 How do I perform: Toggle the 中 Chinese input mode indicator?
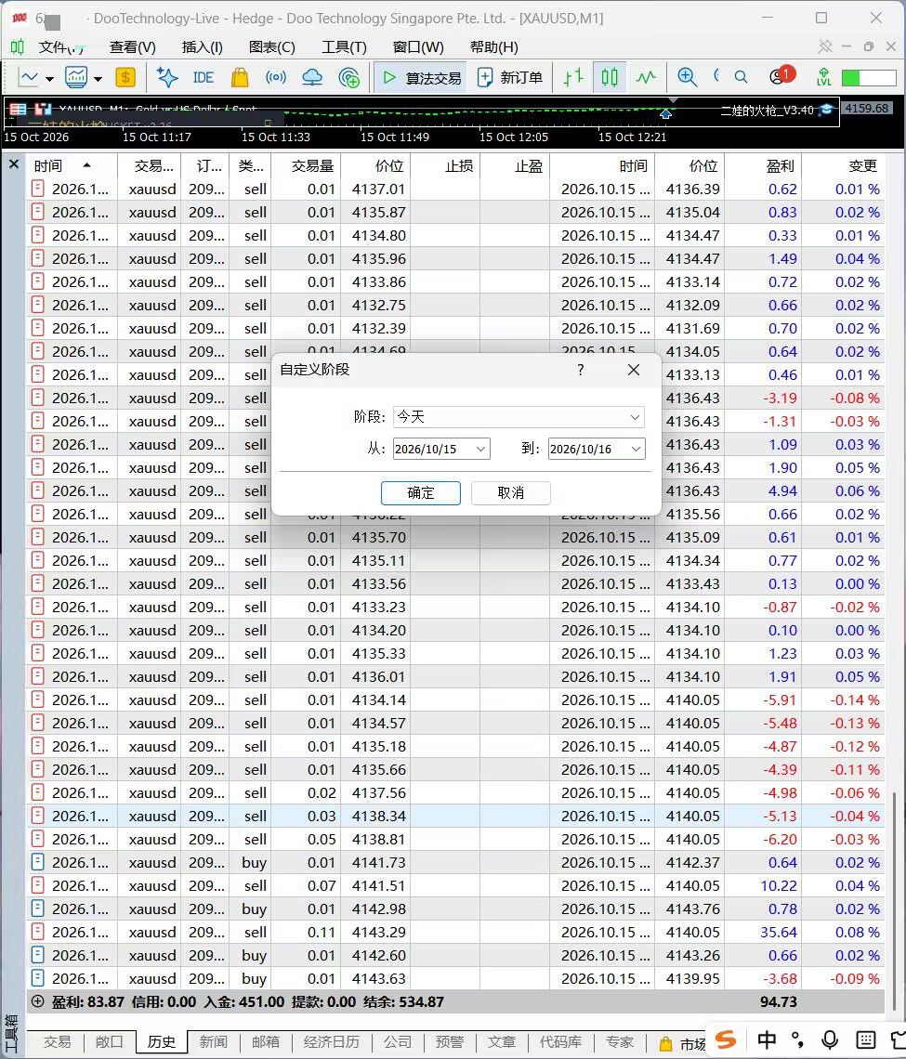click(766, 1040)
